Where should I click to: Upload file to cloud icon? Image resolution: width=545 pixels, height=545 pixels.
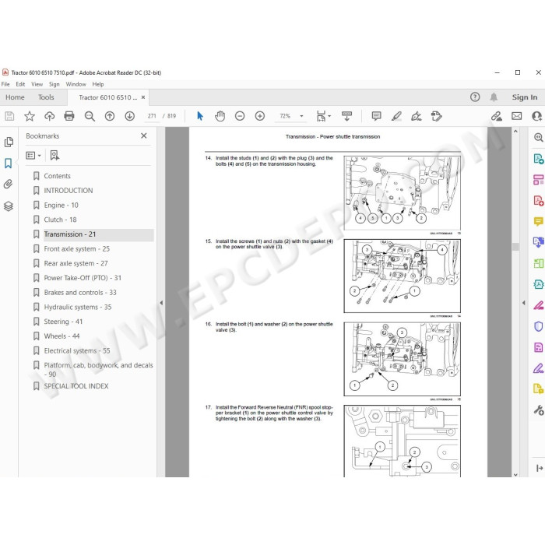click(49, 116)
